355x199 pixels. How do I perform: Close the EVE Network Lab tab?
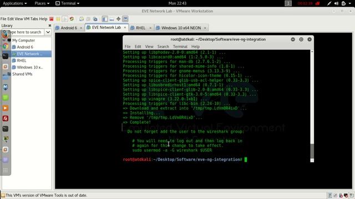(125, 27)
